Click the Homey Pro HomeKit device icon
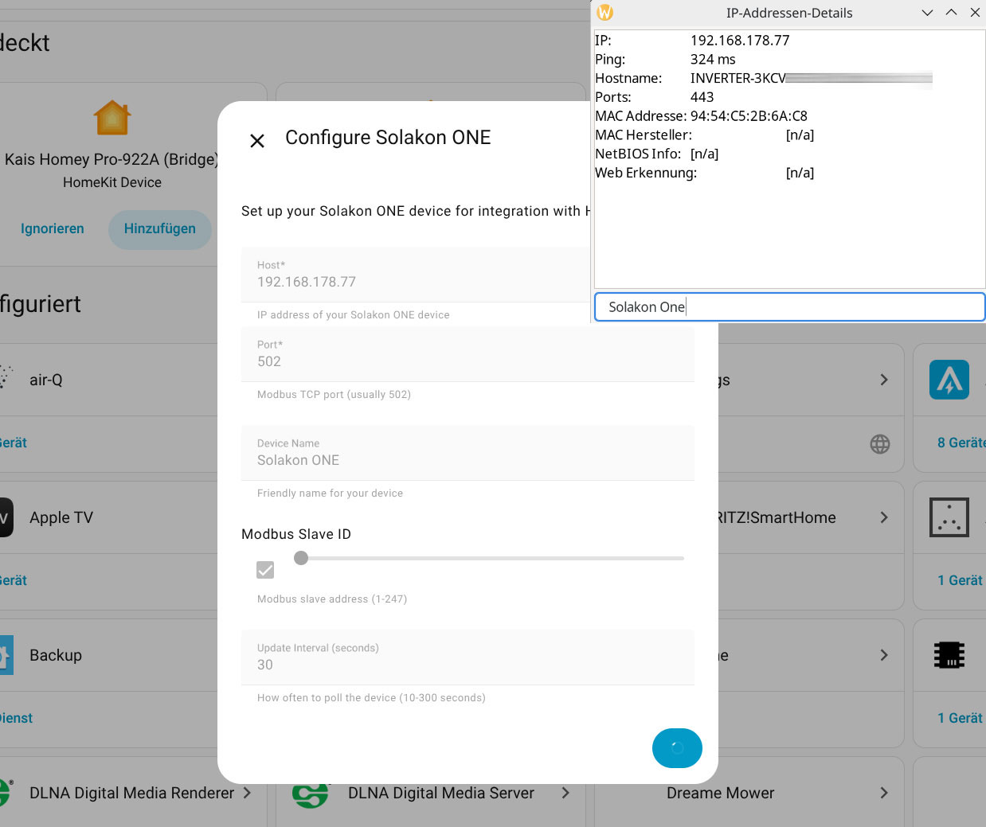This screenshot has height=827, width=986. 112,118
